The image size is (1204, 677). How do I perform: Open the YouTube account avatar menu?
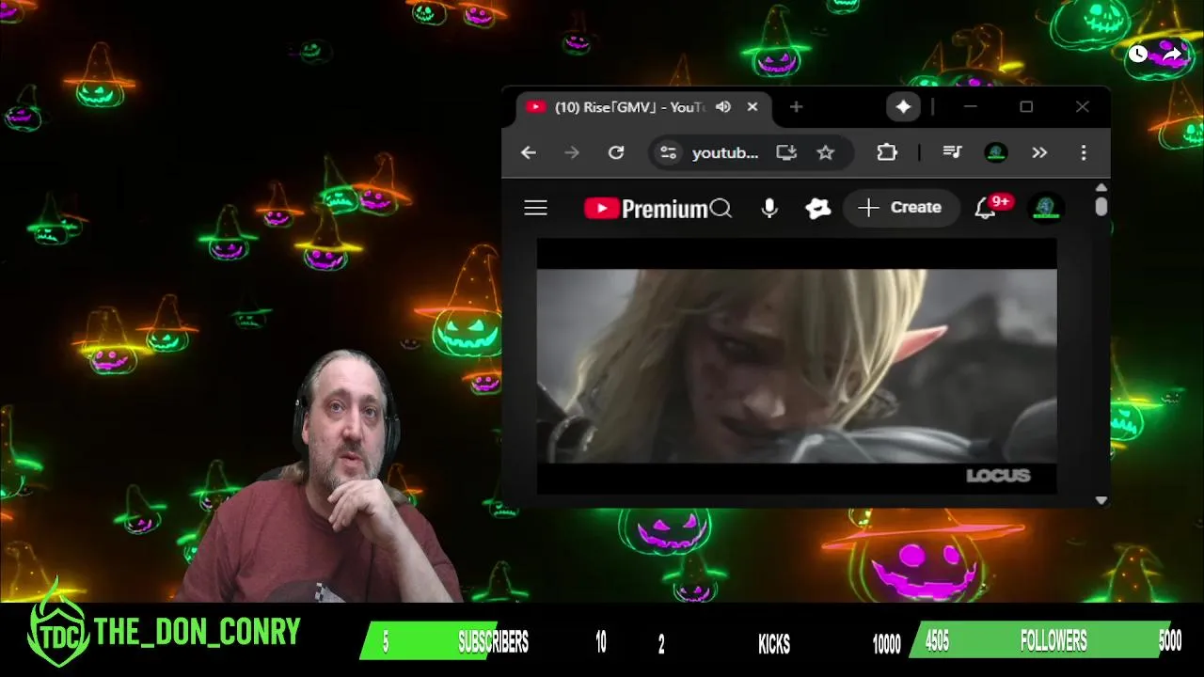(1046, 208)
